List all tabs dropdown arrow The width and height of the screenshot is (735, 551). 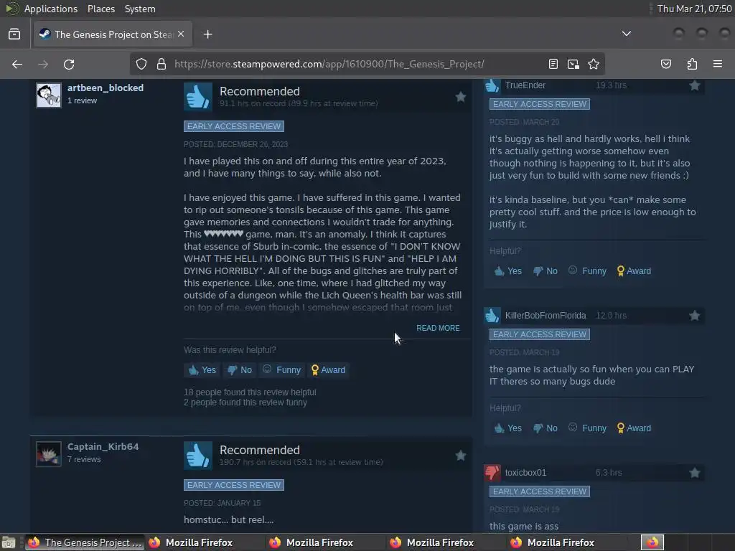626,34
